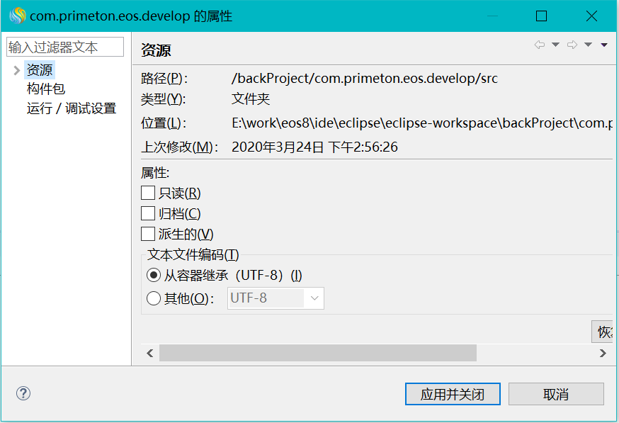
Task: Open the back history dropdown arrow
Action: point(555,45)
